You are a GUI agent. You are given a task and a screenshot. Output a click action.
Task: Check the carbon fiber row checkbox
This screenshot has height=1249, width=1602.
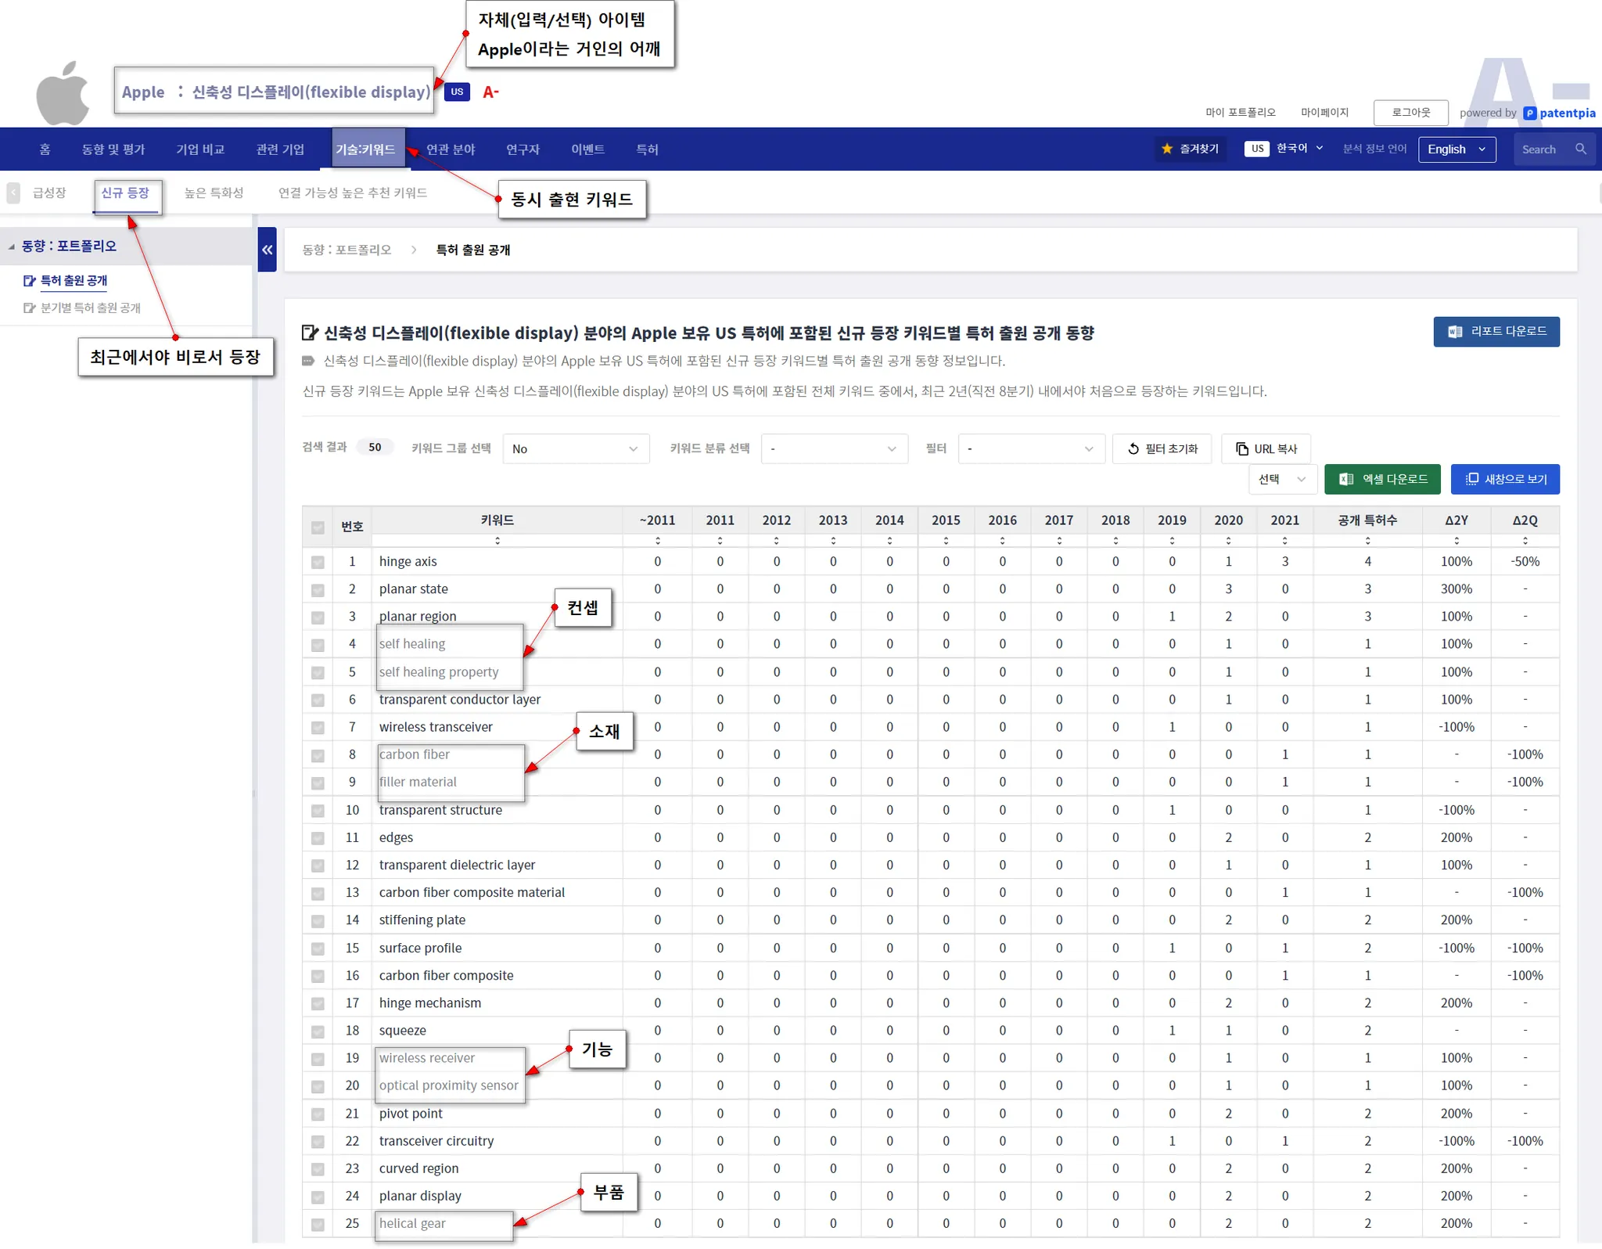(x=318, y=755)
